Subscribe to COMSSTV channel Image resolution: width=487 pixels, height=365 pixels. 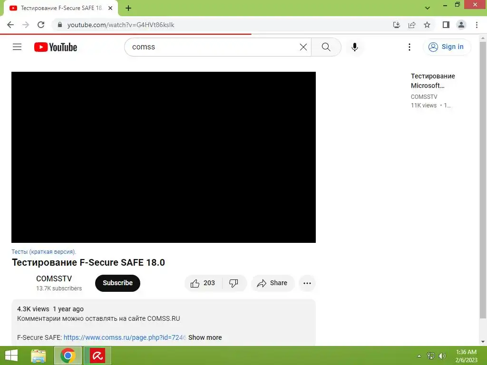click(118, 283)
